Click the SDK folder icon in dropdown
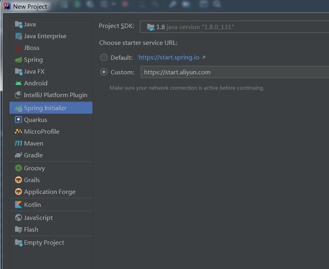 (x=151, y=27)
